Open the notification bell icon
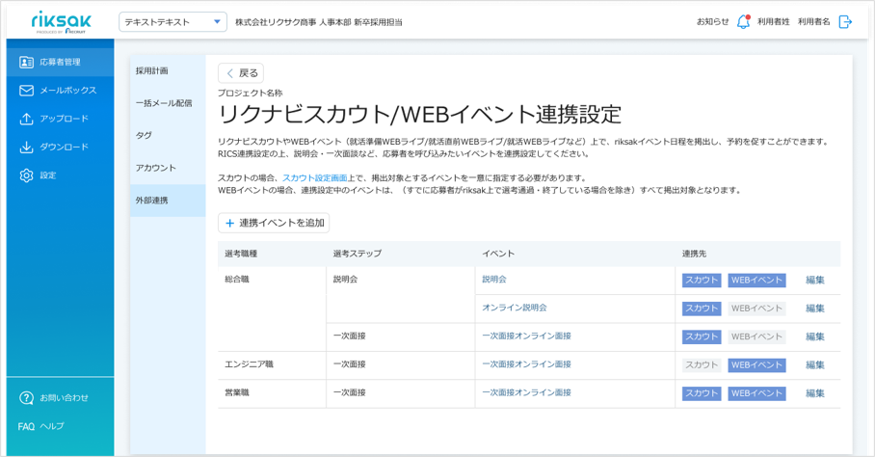 743,22
